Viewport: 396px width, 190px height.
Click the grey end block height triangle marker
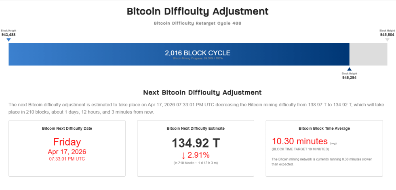(x=387, y=40)
